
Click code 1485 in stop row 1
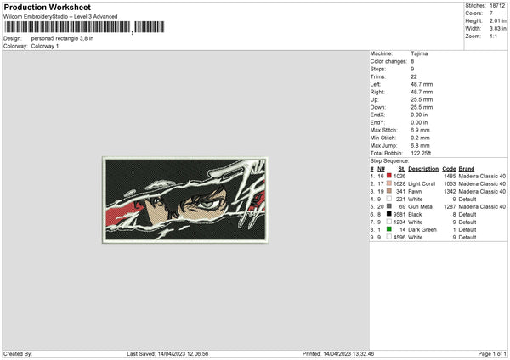(x=450, y=176)
